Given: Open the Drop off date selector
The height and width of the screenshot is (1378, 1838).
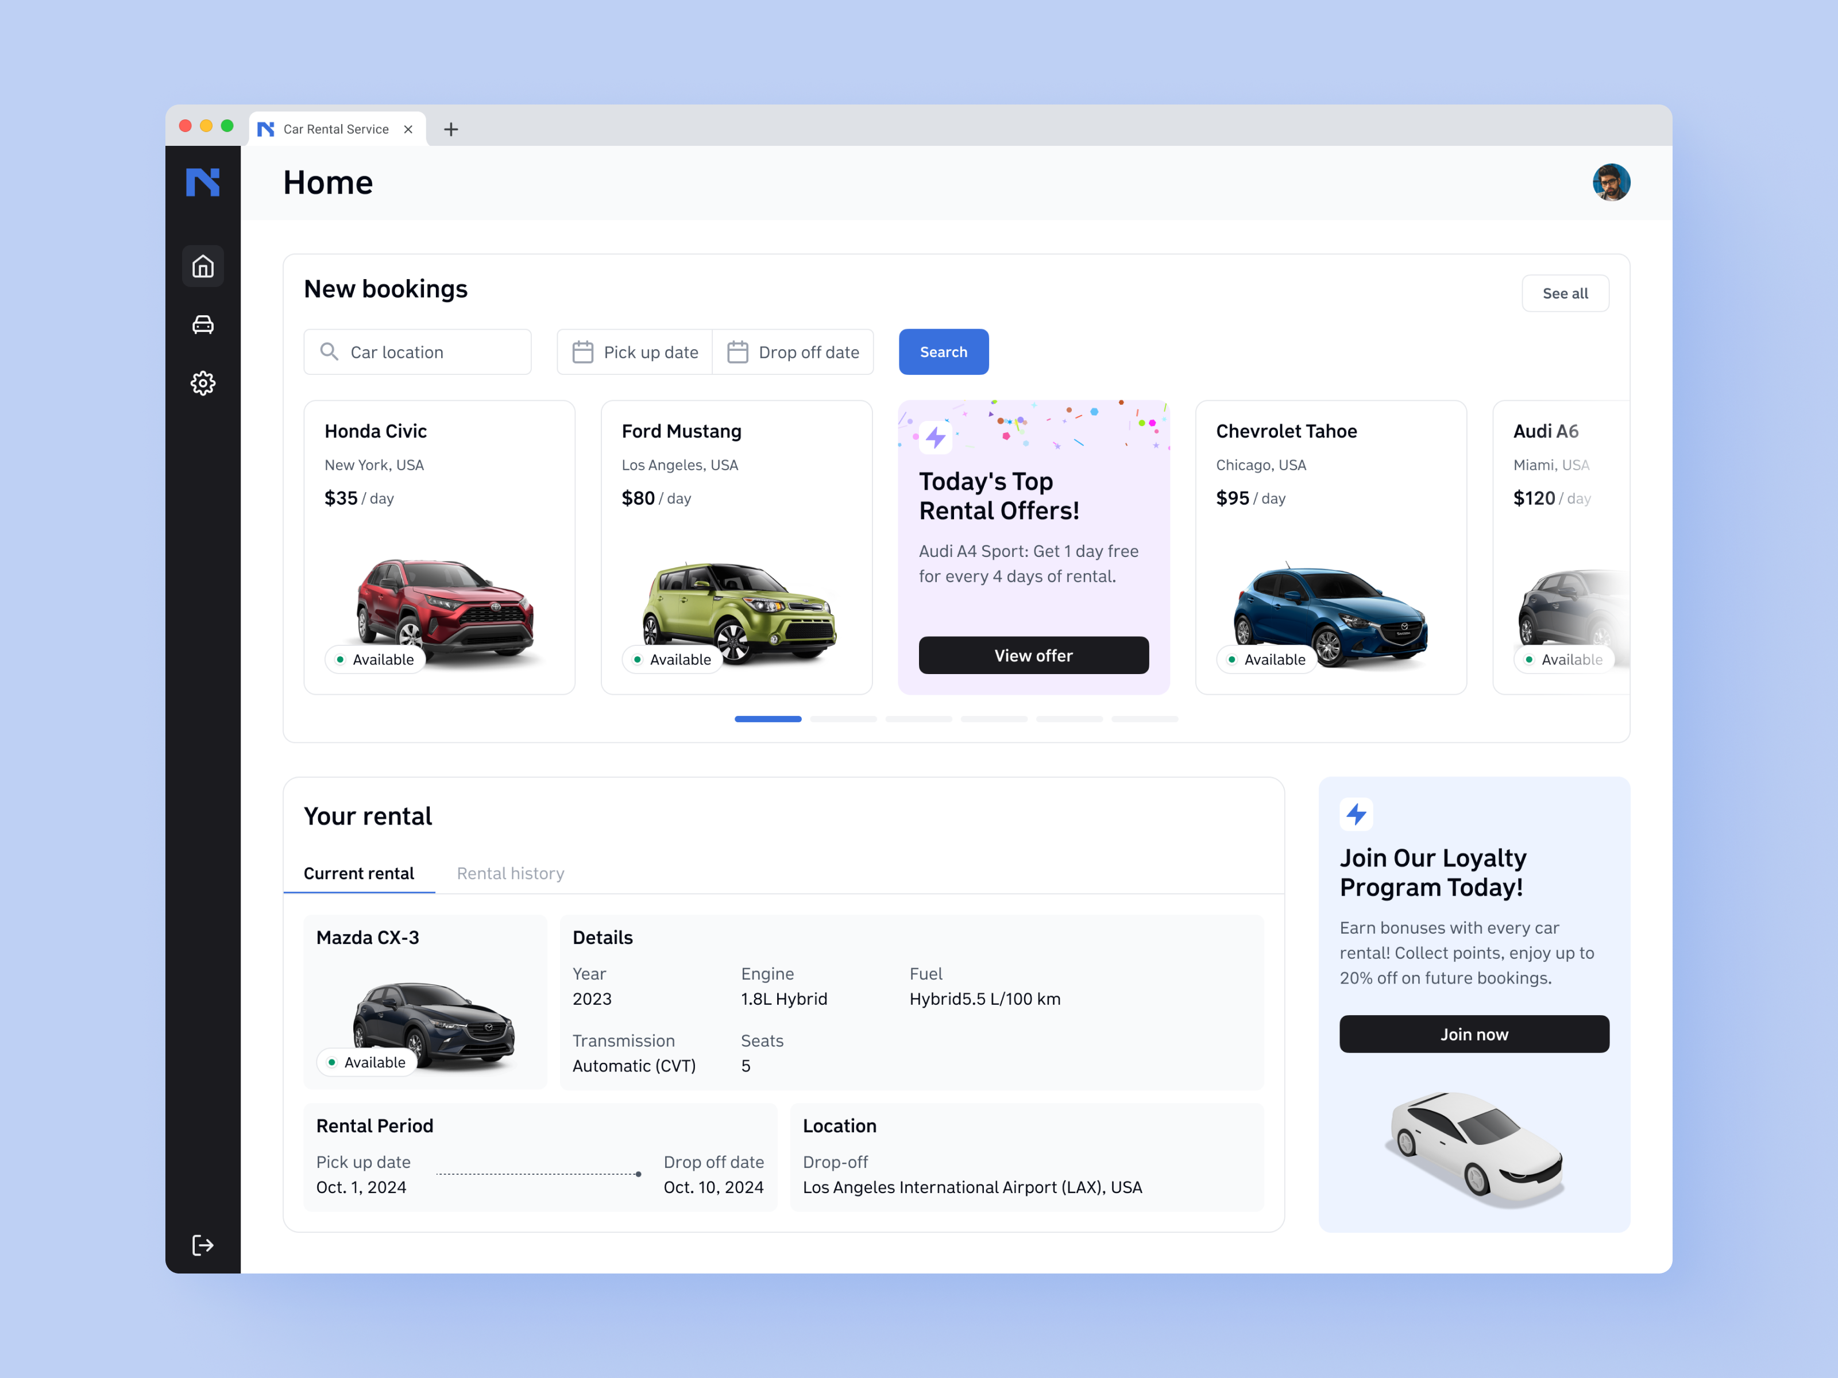Looking at the screenshot, I should click(x=809, y=351).
